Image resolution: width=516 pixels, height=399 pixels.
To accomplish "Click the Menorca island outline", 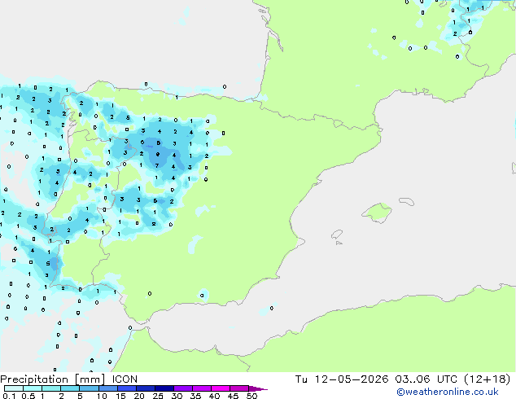I will coord(406,201).
